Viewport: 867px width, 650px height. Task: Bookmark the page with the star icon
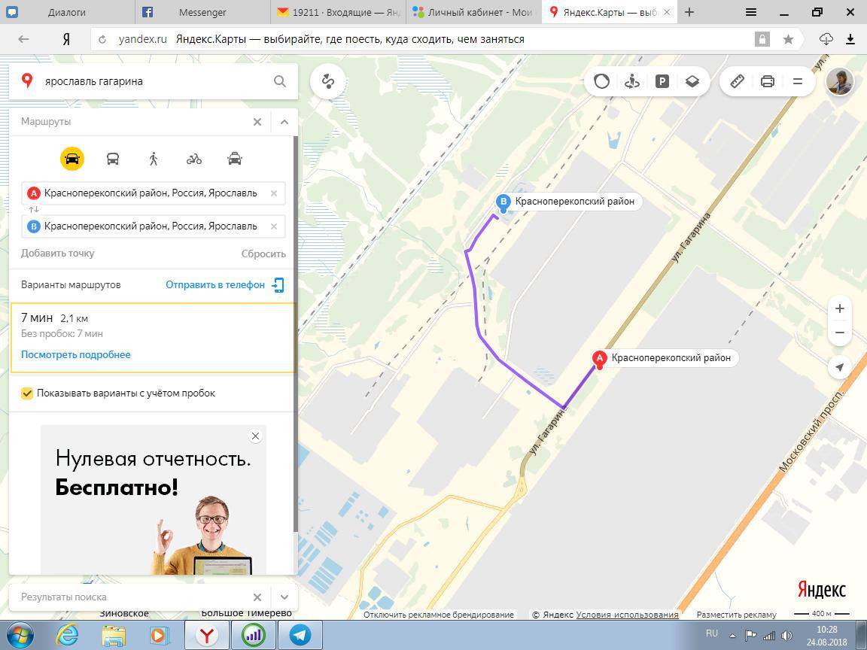coord(789,39)
